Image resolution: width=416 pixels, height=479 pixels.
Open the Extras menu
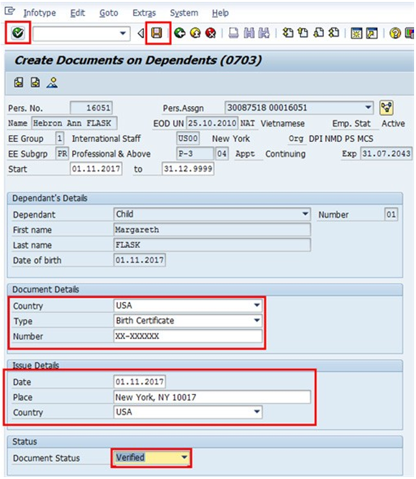144,13
